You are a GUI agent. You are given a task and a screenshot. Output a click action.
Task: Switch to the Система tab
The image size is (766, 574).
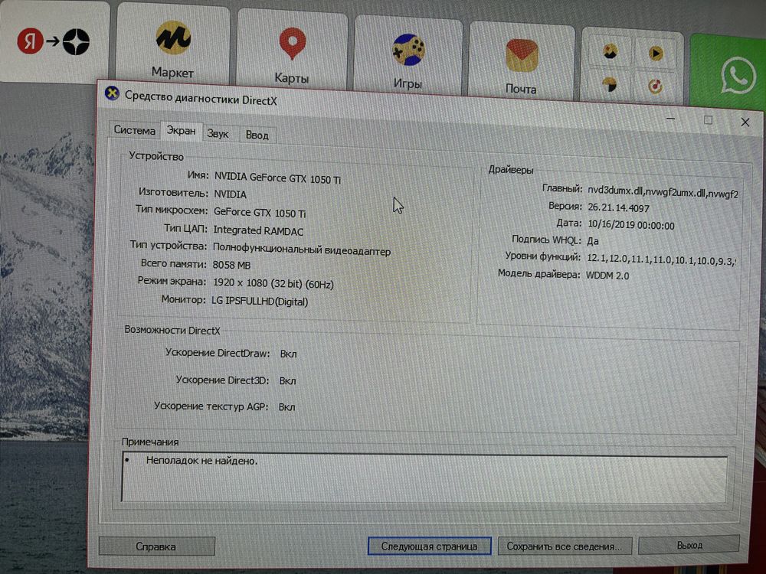click(x=134, y=130)
